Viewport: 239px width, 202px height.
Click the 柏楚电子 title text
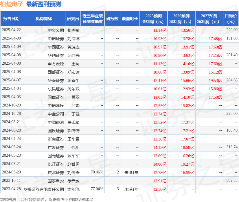click(12, 4)
